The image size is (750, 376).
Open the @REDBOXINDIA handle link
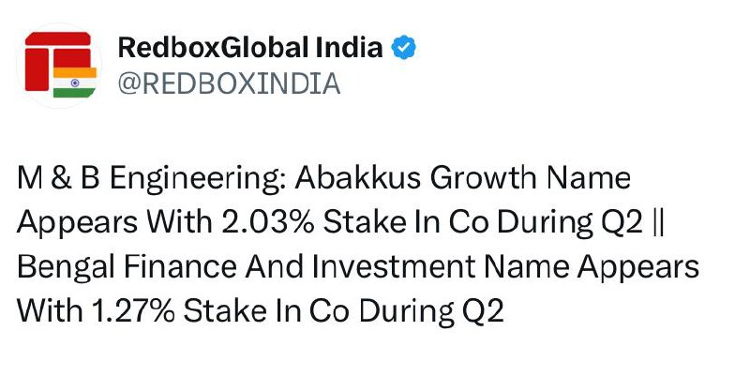[x=229, y=84]
